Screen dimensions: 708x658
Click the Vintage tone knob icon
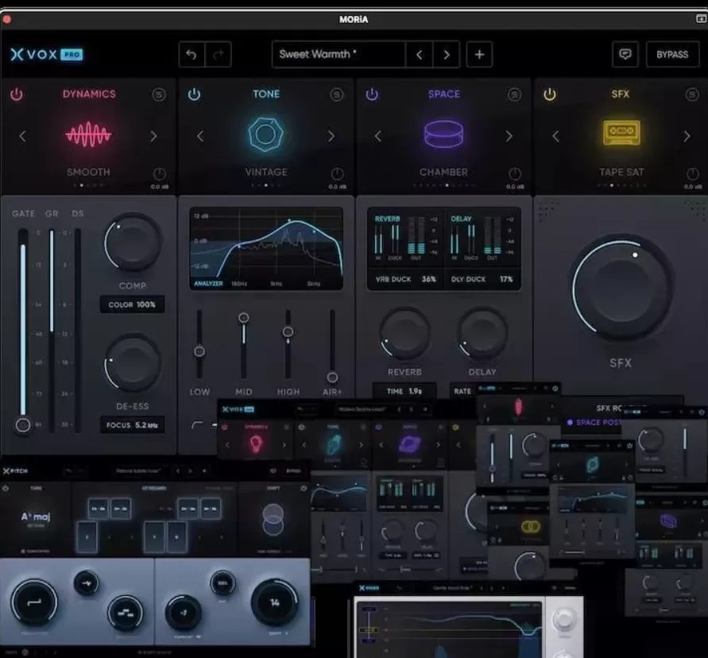pyautogui.click(x=266, y=134)
